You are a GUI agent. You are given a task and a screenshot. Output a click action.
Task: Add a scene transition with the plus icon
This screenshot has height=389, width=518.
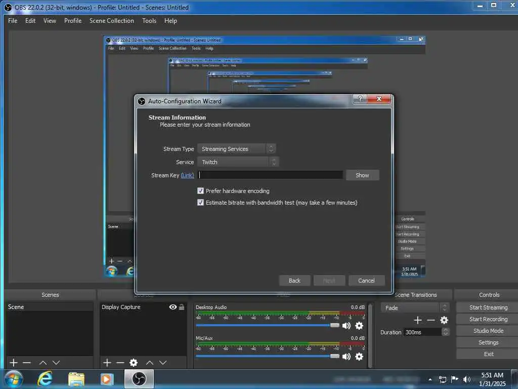click(x=417, y=320)
